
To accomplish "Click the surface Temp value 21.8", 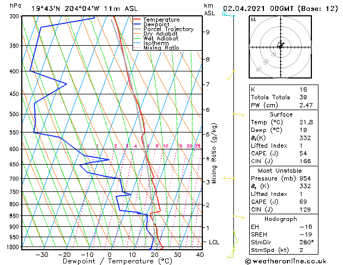I will [306, 122].
